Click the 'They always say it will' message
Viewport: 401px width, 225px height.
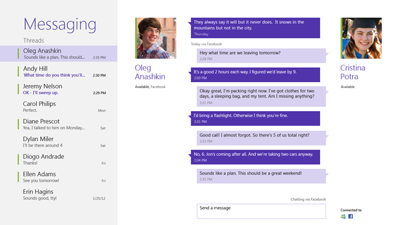[x=255, y=28]
